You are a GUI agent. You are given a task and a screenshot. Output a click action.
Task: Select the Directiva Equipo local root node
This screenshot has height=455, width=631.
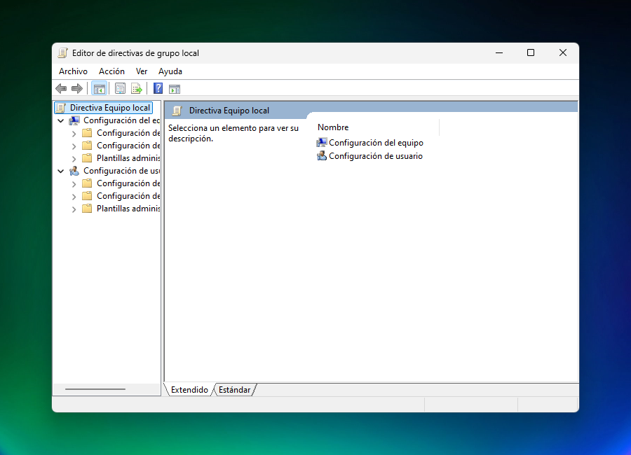[x=110, y=108]
